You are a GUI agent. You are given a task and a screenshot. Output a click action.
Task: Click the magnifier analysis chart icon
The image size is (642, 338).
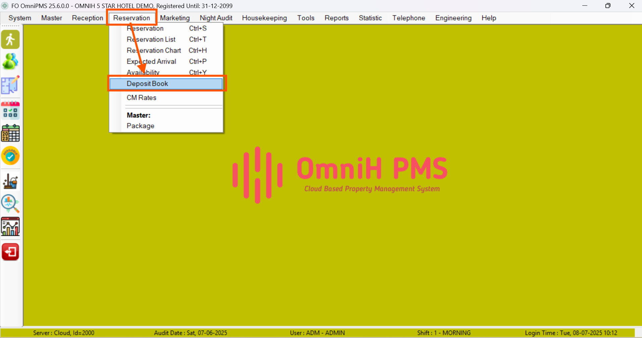pos(10,204)
